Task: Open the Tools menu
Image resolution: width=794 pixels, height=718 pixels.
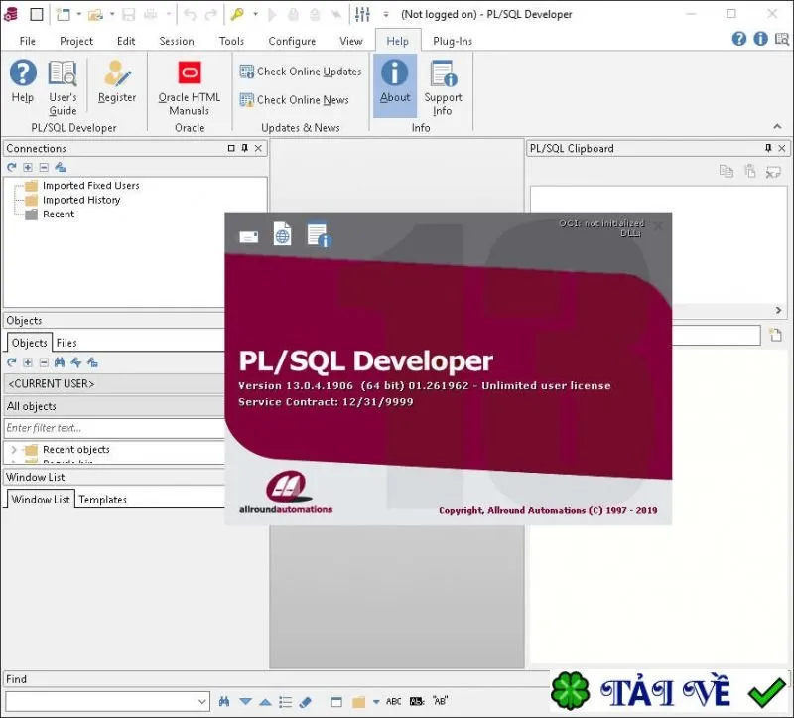Action: 231,41
